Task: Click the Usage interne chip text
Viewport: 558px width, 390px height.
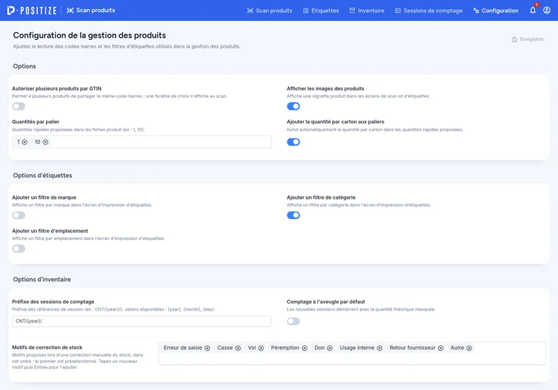Action: tap(357, 347)
